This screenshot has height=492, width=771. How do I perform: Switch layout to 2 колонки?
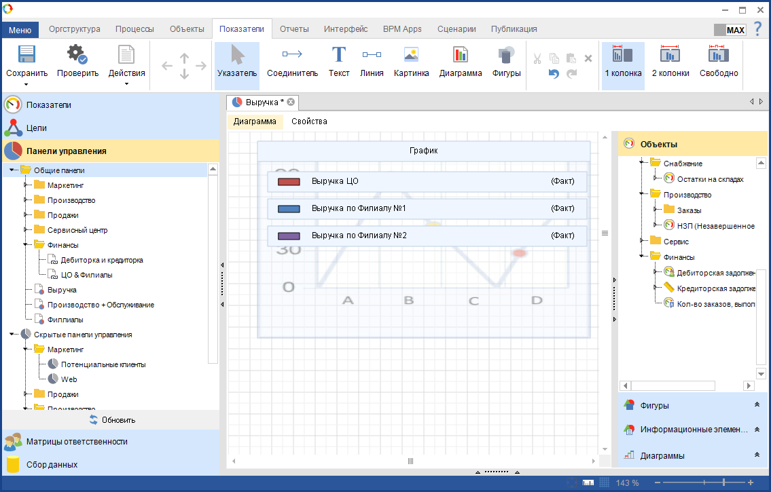670,56
